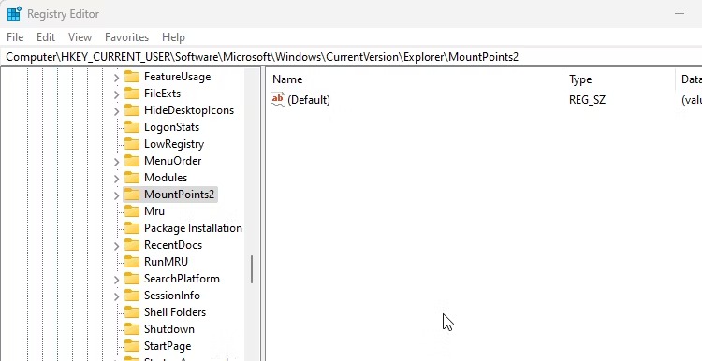Screen dimensions: 702x361
Task: Select the LowRegistry key label
Action: (x=174, y=144)
